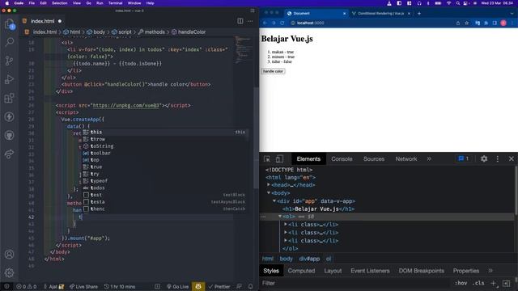The width and height of the screenshot is (518, 291).
Task: Open the Live Share sidebar icon
Action: point(10,154)
